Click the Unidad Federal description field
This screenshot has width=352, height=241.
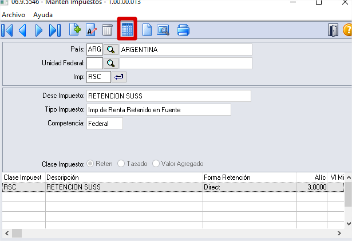pyautogui.click(x=186, y=63)
